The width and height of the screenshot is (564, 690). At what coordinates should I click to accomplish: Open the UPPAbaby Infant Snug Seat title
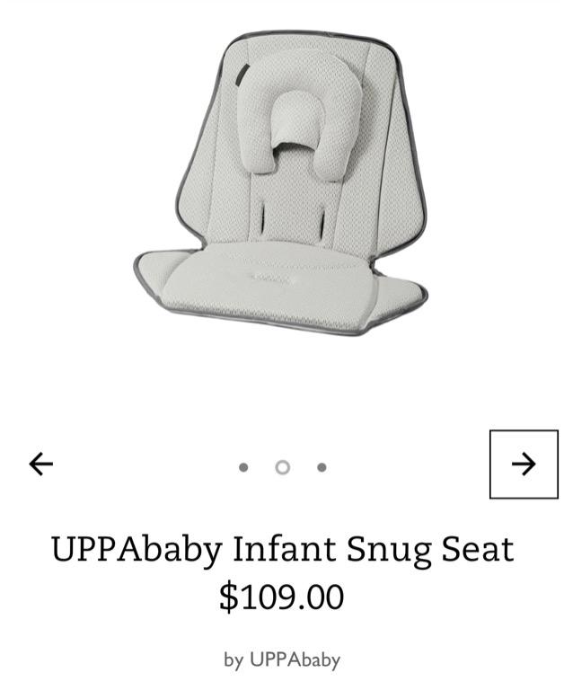click(282, 549)
